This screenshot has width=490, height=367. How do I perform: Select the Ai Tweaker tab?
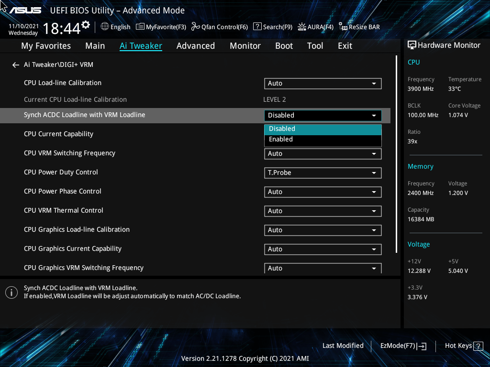141,46
